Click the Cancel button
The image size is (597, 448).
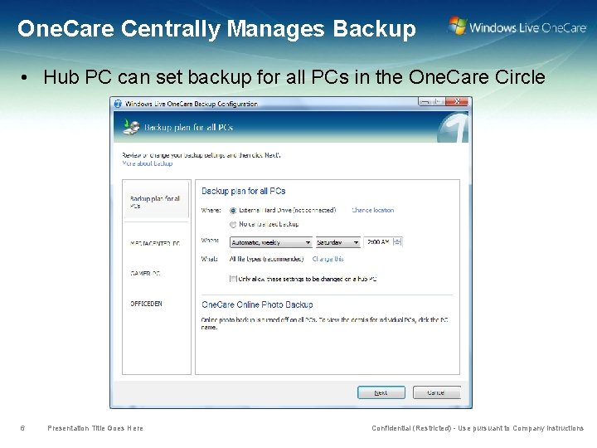click(x=437, y=392)
